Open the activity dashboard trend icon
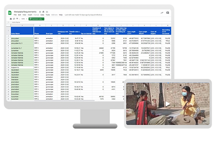The image size is (217, 142). point(162,13)
